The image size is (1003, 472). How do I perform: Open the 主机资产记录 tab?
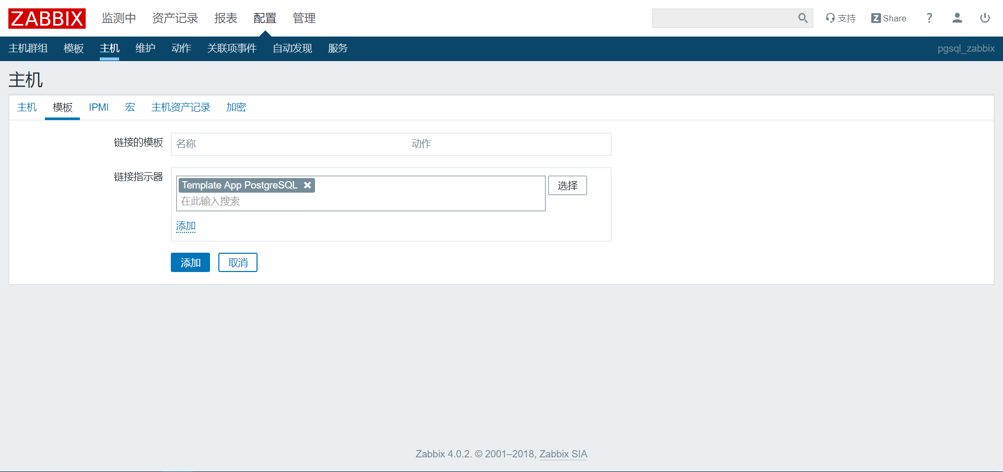coord(181,107)
